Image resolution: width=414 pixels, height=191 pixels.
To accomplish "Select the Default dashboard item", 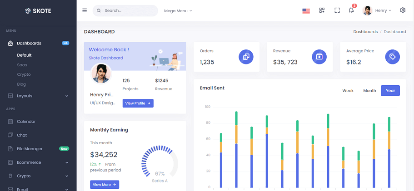I will [24, 55].
